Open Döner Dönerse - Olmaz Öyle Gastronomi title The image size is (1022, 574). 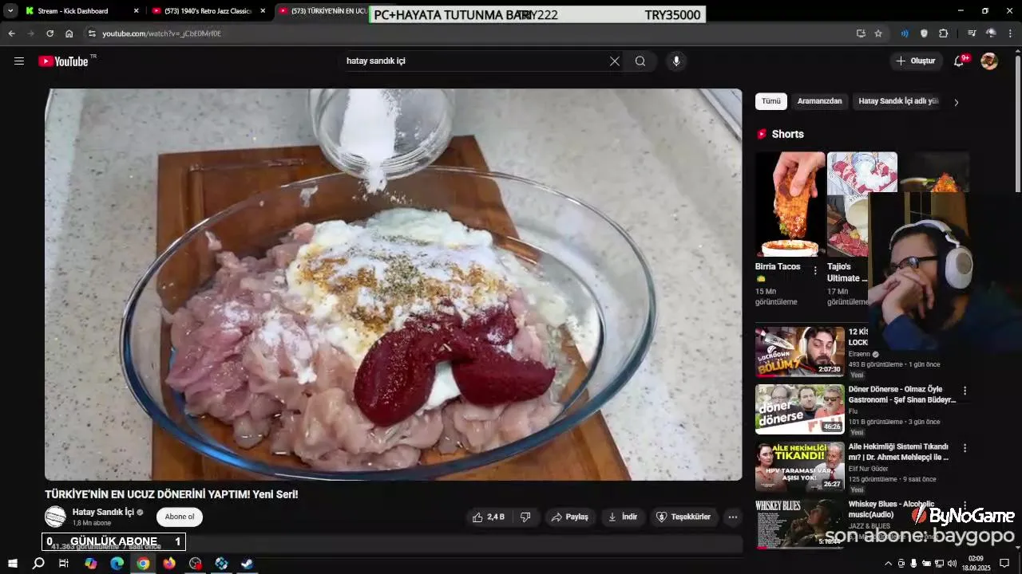(x=901, y=395)
